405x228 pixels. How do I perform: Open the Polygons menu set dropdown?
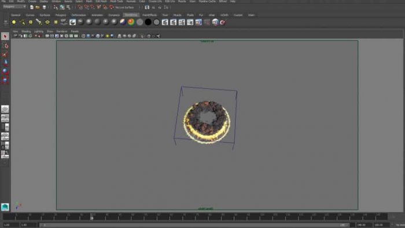pos(14,7)
